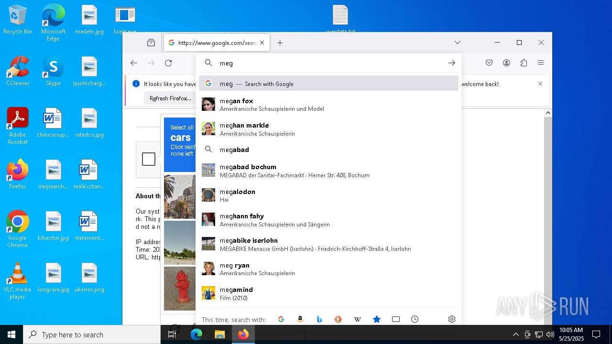
Task: Select the 'megabad bochum' suggestion
Action: (328, 171)
